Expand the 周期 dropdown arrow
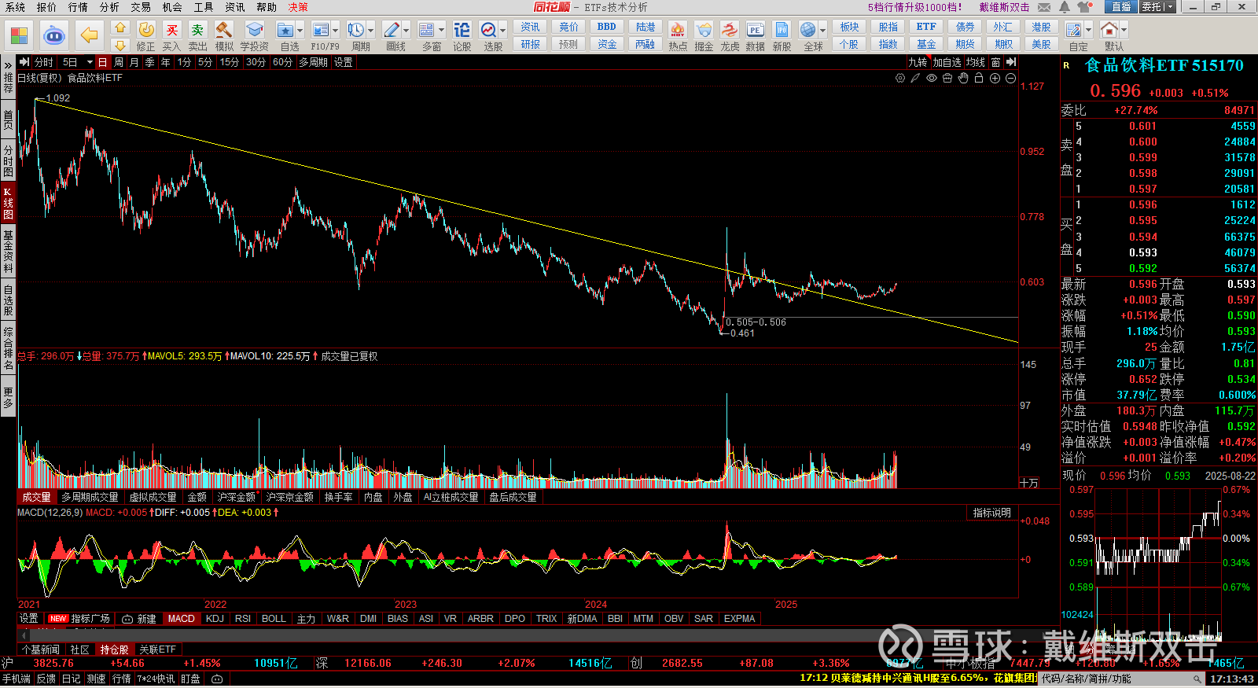 tap(370, 31)
